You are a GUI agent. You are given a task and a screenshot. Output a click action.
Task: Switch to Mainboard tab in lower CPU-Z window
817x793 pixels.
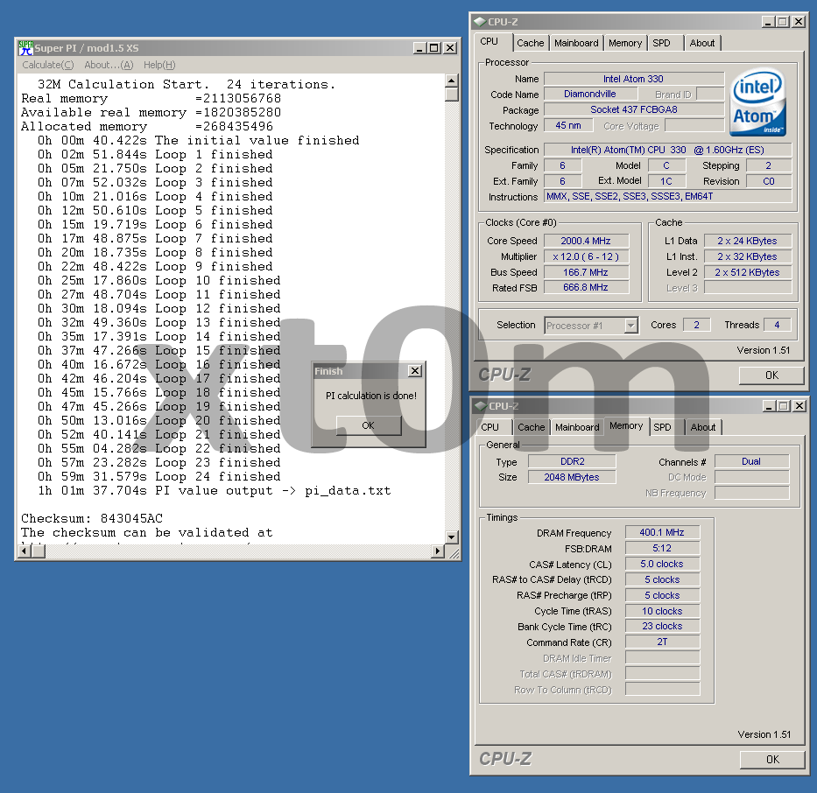(577, 427)
